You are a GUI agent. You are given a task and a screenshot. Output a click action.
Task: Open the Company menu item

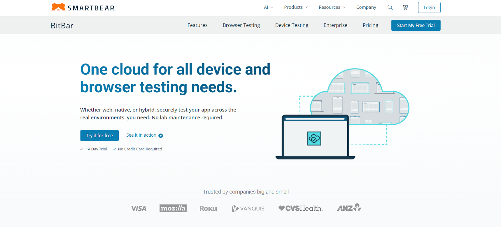pos(366,7)
